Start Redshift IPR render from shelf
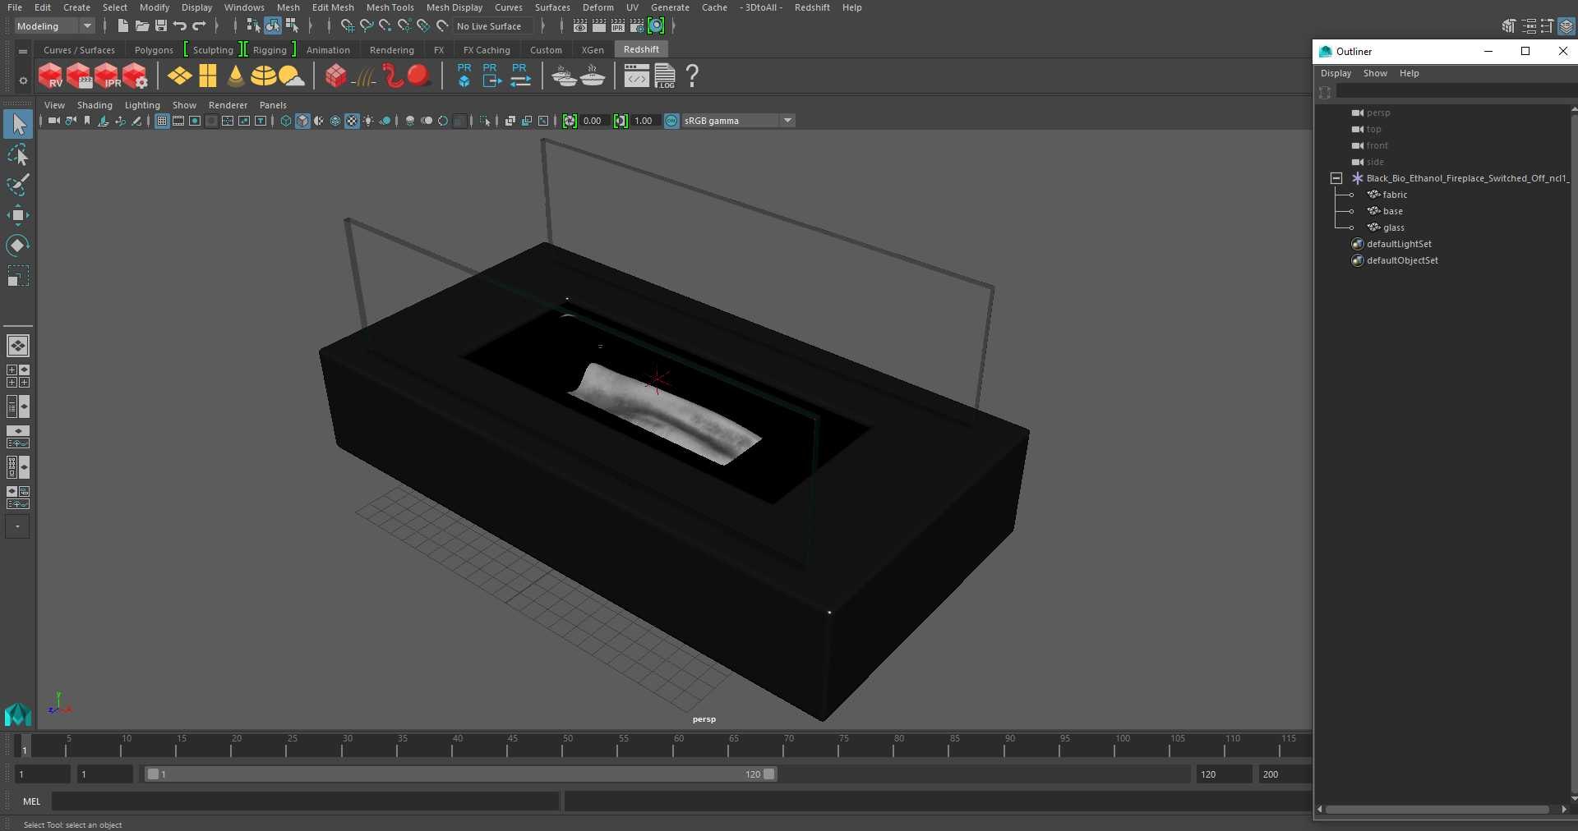1578x831 pixels. click(107, 76)
